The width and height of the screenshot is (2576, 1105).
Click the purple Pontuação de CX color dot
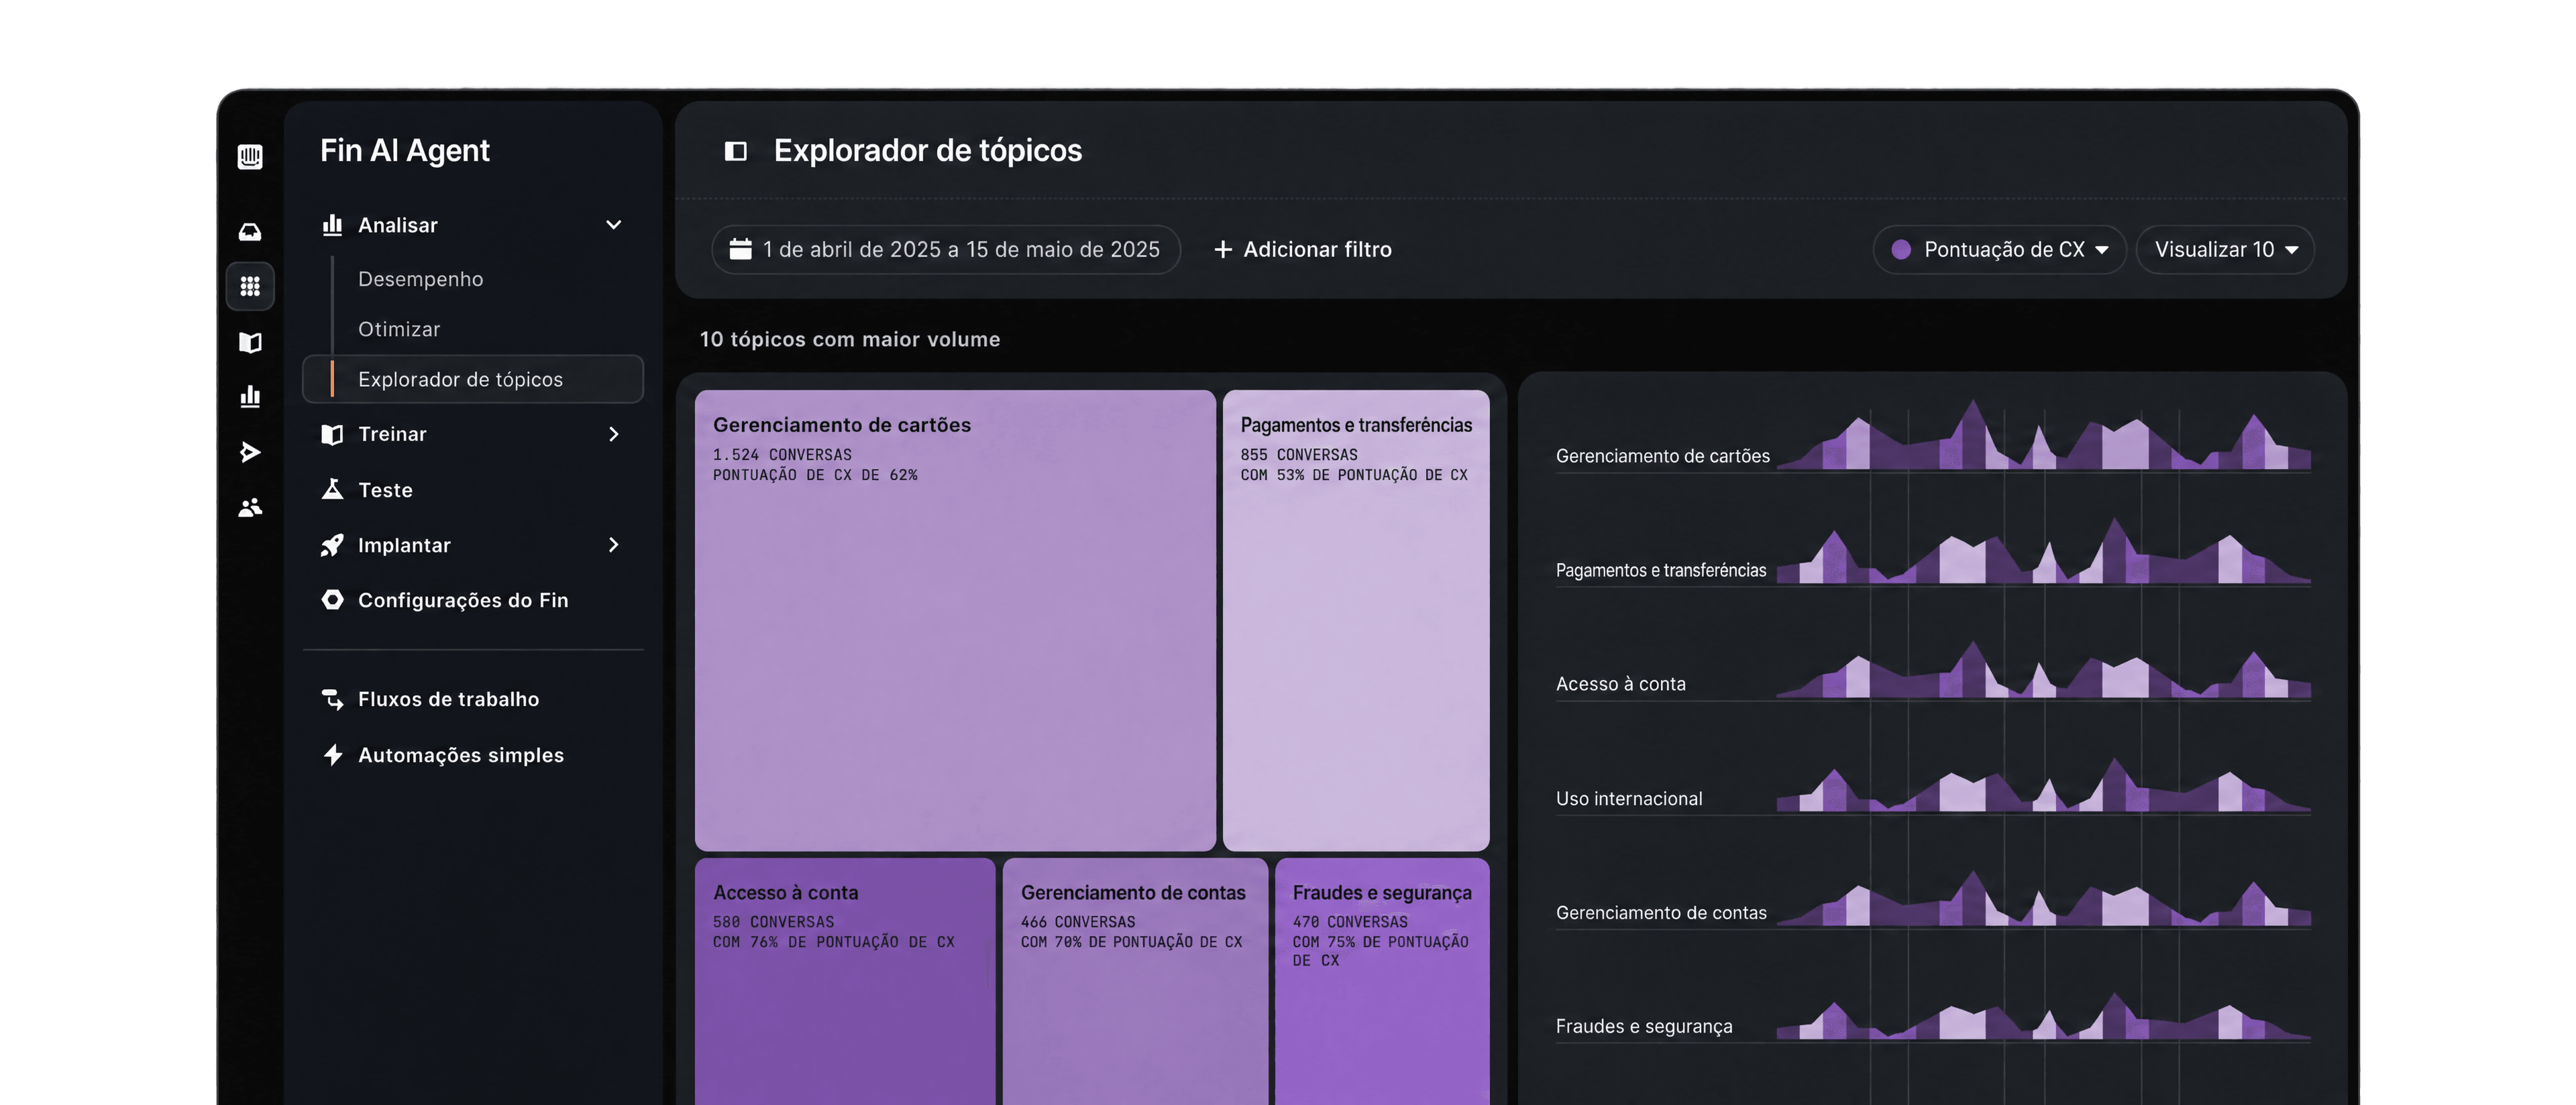click(x=1901, y=250)
